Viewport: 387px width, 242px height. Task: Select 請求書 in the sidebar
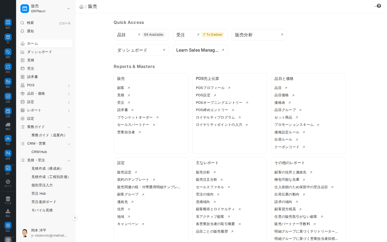pyautogui.click(x=45, y=77)
